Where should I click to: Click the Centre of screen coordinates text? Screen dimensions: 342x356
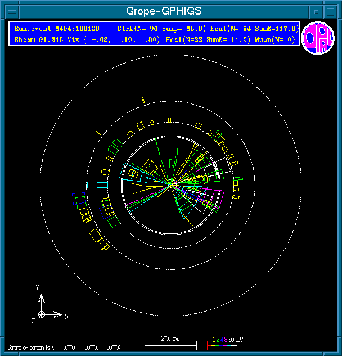tap(63, 347)
